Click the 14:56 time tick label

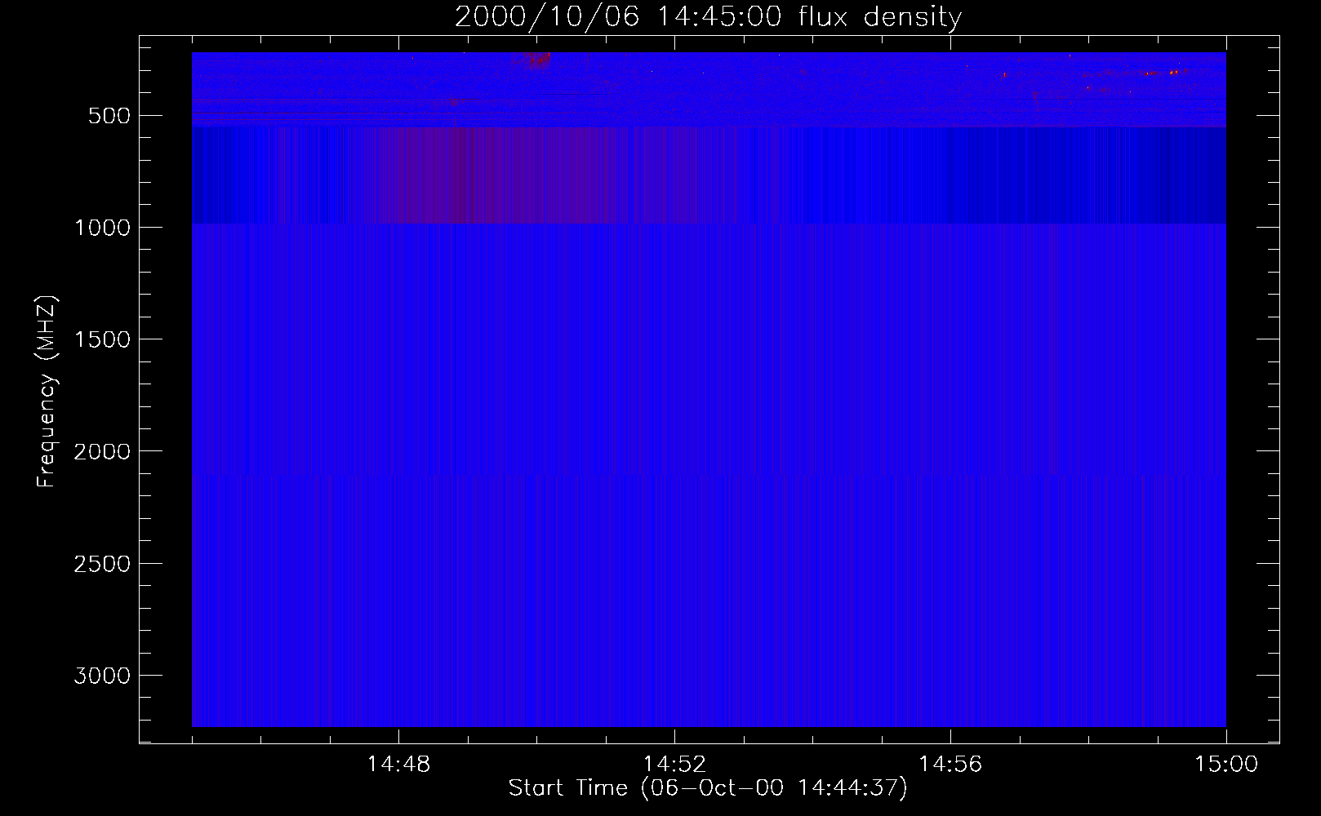pyautogui.click(x=950, y=765)
